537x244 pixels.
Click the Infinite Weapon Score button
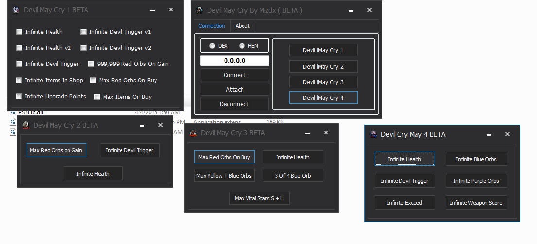476,203
